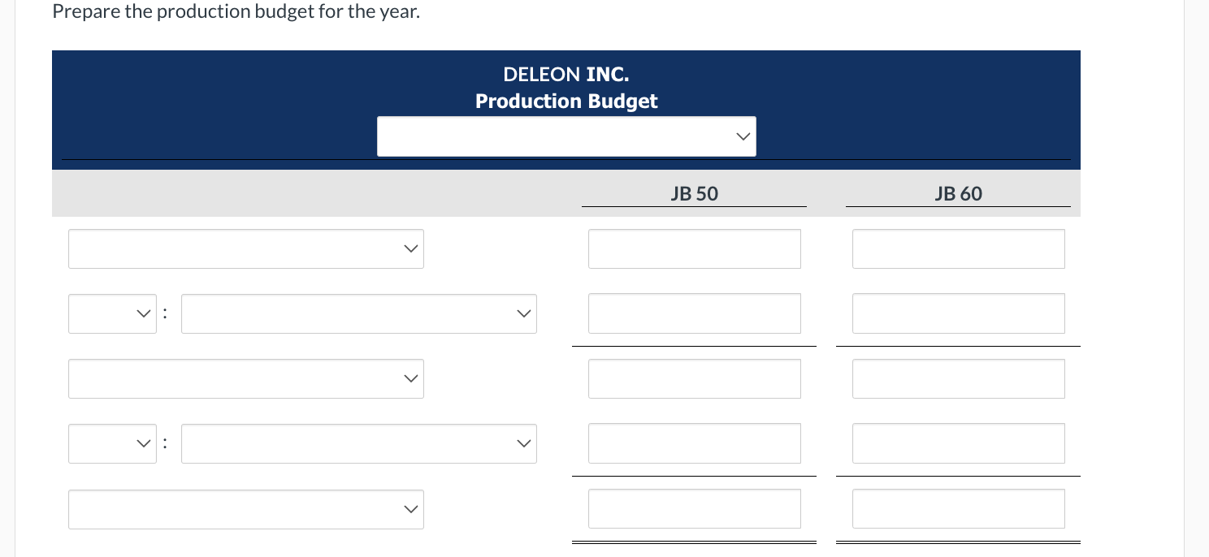Click the chevron icon on the bottom row dropdown
1209x557 pixels.
pyautogui.click(x=410, y=509)
